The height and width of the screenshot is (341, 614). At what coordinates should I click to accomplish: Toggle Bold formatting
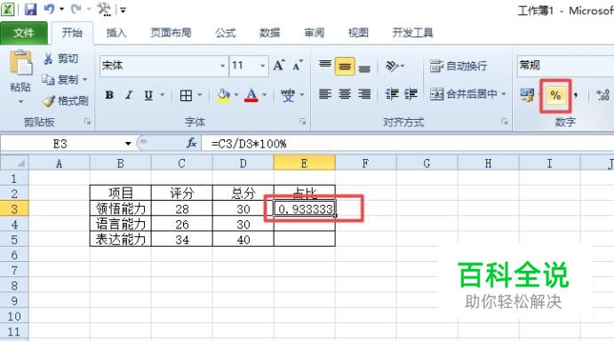109,95
